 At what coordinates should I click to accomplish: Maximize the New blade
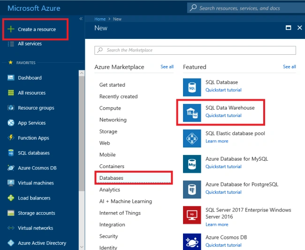tap(288, 28)
